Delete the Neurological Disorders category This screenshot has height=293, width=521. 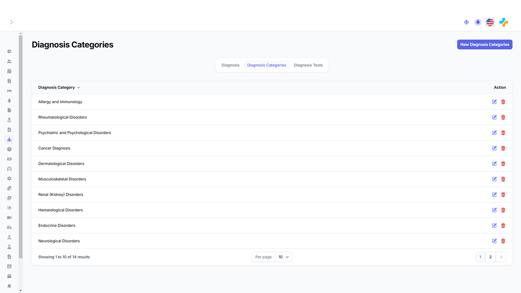click(503, 241)
